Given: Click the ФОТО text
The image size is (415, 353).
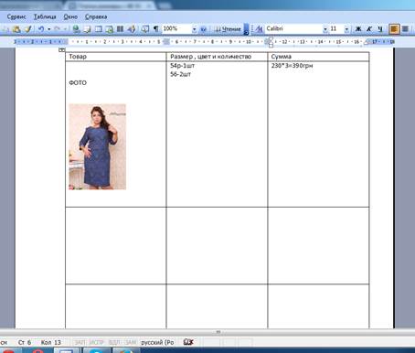Looking at the screenshot, I should [x=78, y=82].
